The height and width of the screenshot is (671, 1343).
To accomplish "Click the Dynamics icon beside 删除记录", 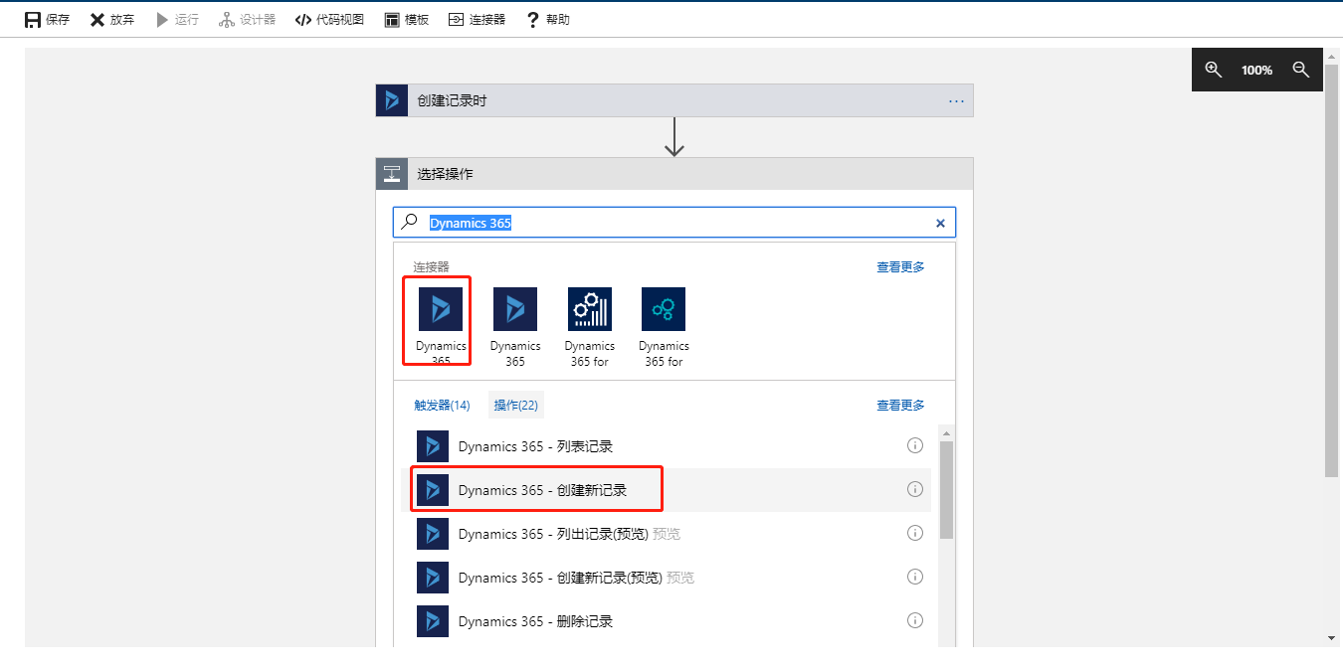I will [x=433, y=621].
